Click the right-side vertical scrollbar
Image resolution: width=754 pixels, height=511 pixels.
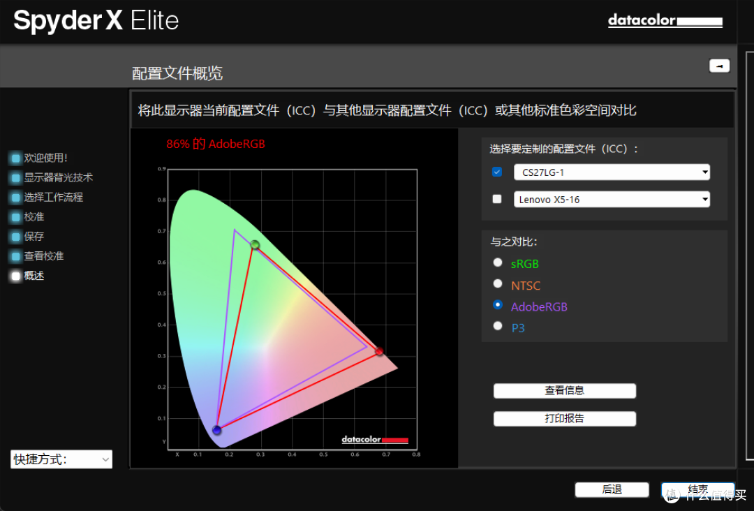point(749,255)
